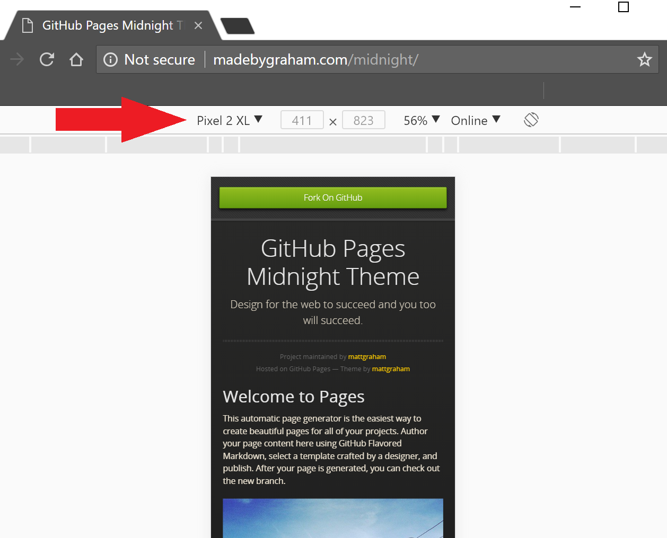Edit the 823 viewport height field
This screenshot has width=667, height=538.
pos(364,120)
